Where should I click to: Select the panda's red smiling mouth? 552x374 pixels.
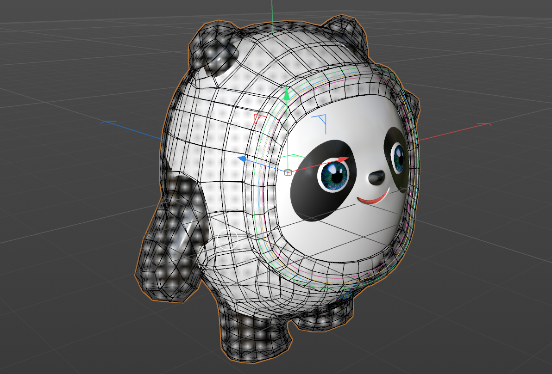(x=374, y=197)
